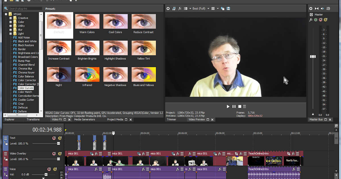The width and height of the screenshot is (341, 179).
Task: Open preview transport hamburger menu
Action: (x=244, y=107)
